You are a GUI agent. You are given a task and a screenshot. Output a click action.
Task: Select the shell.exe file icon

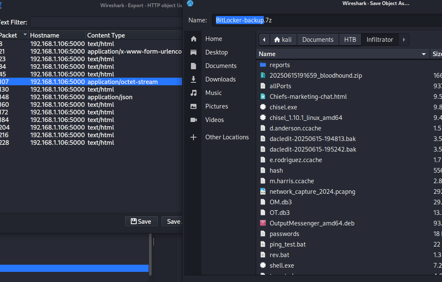pyautogui.click(x=263, y=266)
